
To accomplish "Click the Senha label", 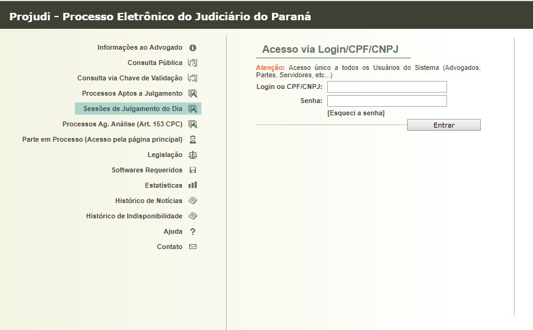I will [311, 101].
